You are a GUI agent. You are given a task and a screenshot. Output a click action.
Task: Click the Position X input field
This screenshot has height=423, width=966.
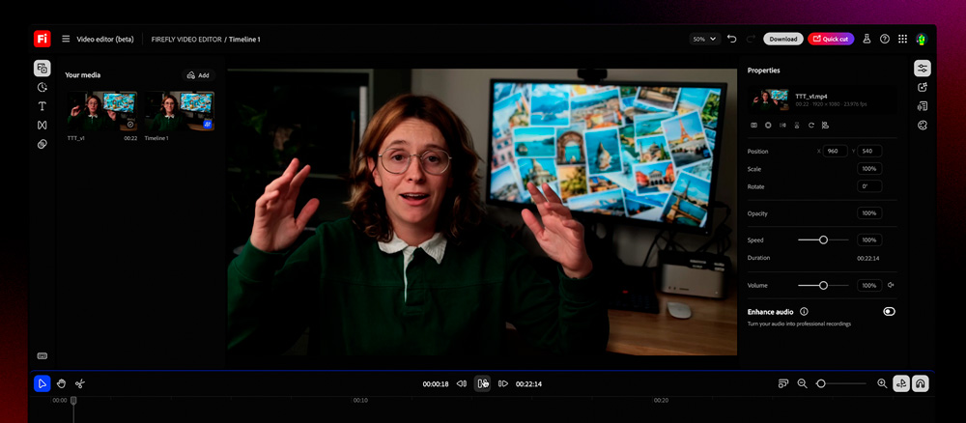pyautogui.click(x=836, y=151)
